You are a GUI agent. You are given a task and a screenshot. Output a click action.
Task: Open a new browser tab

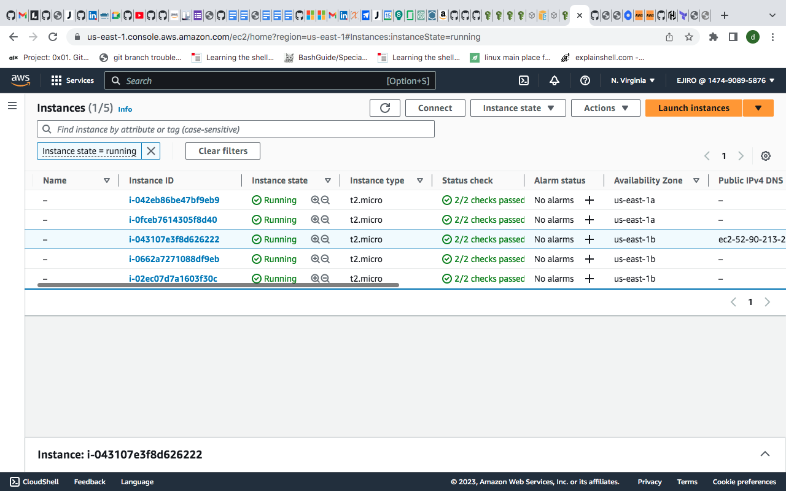[x=725, y=15]
